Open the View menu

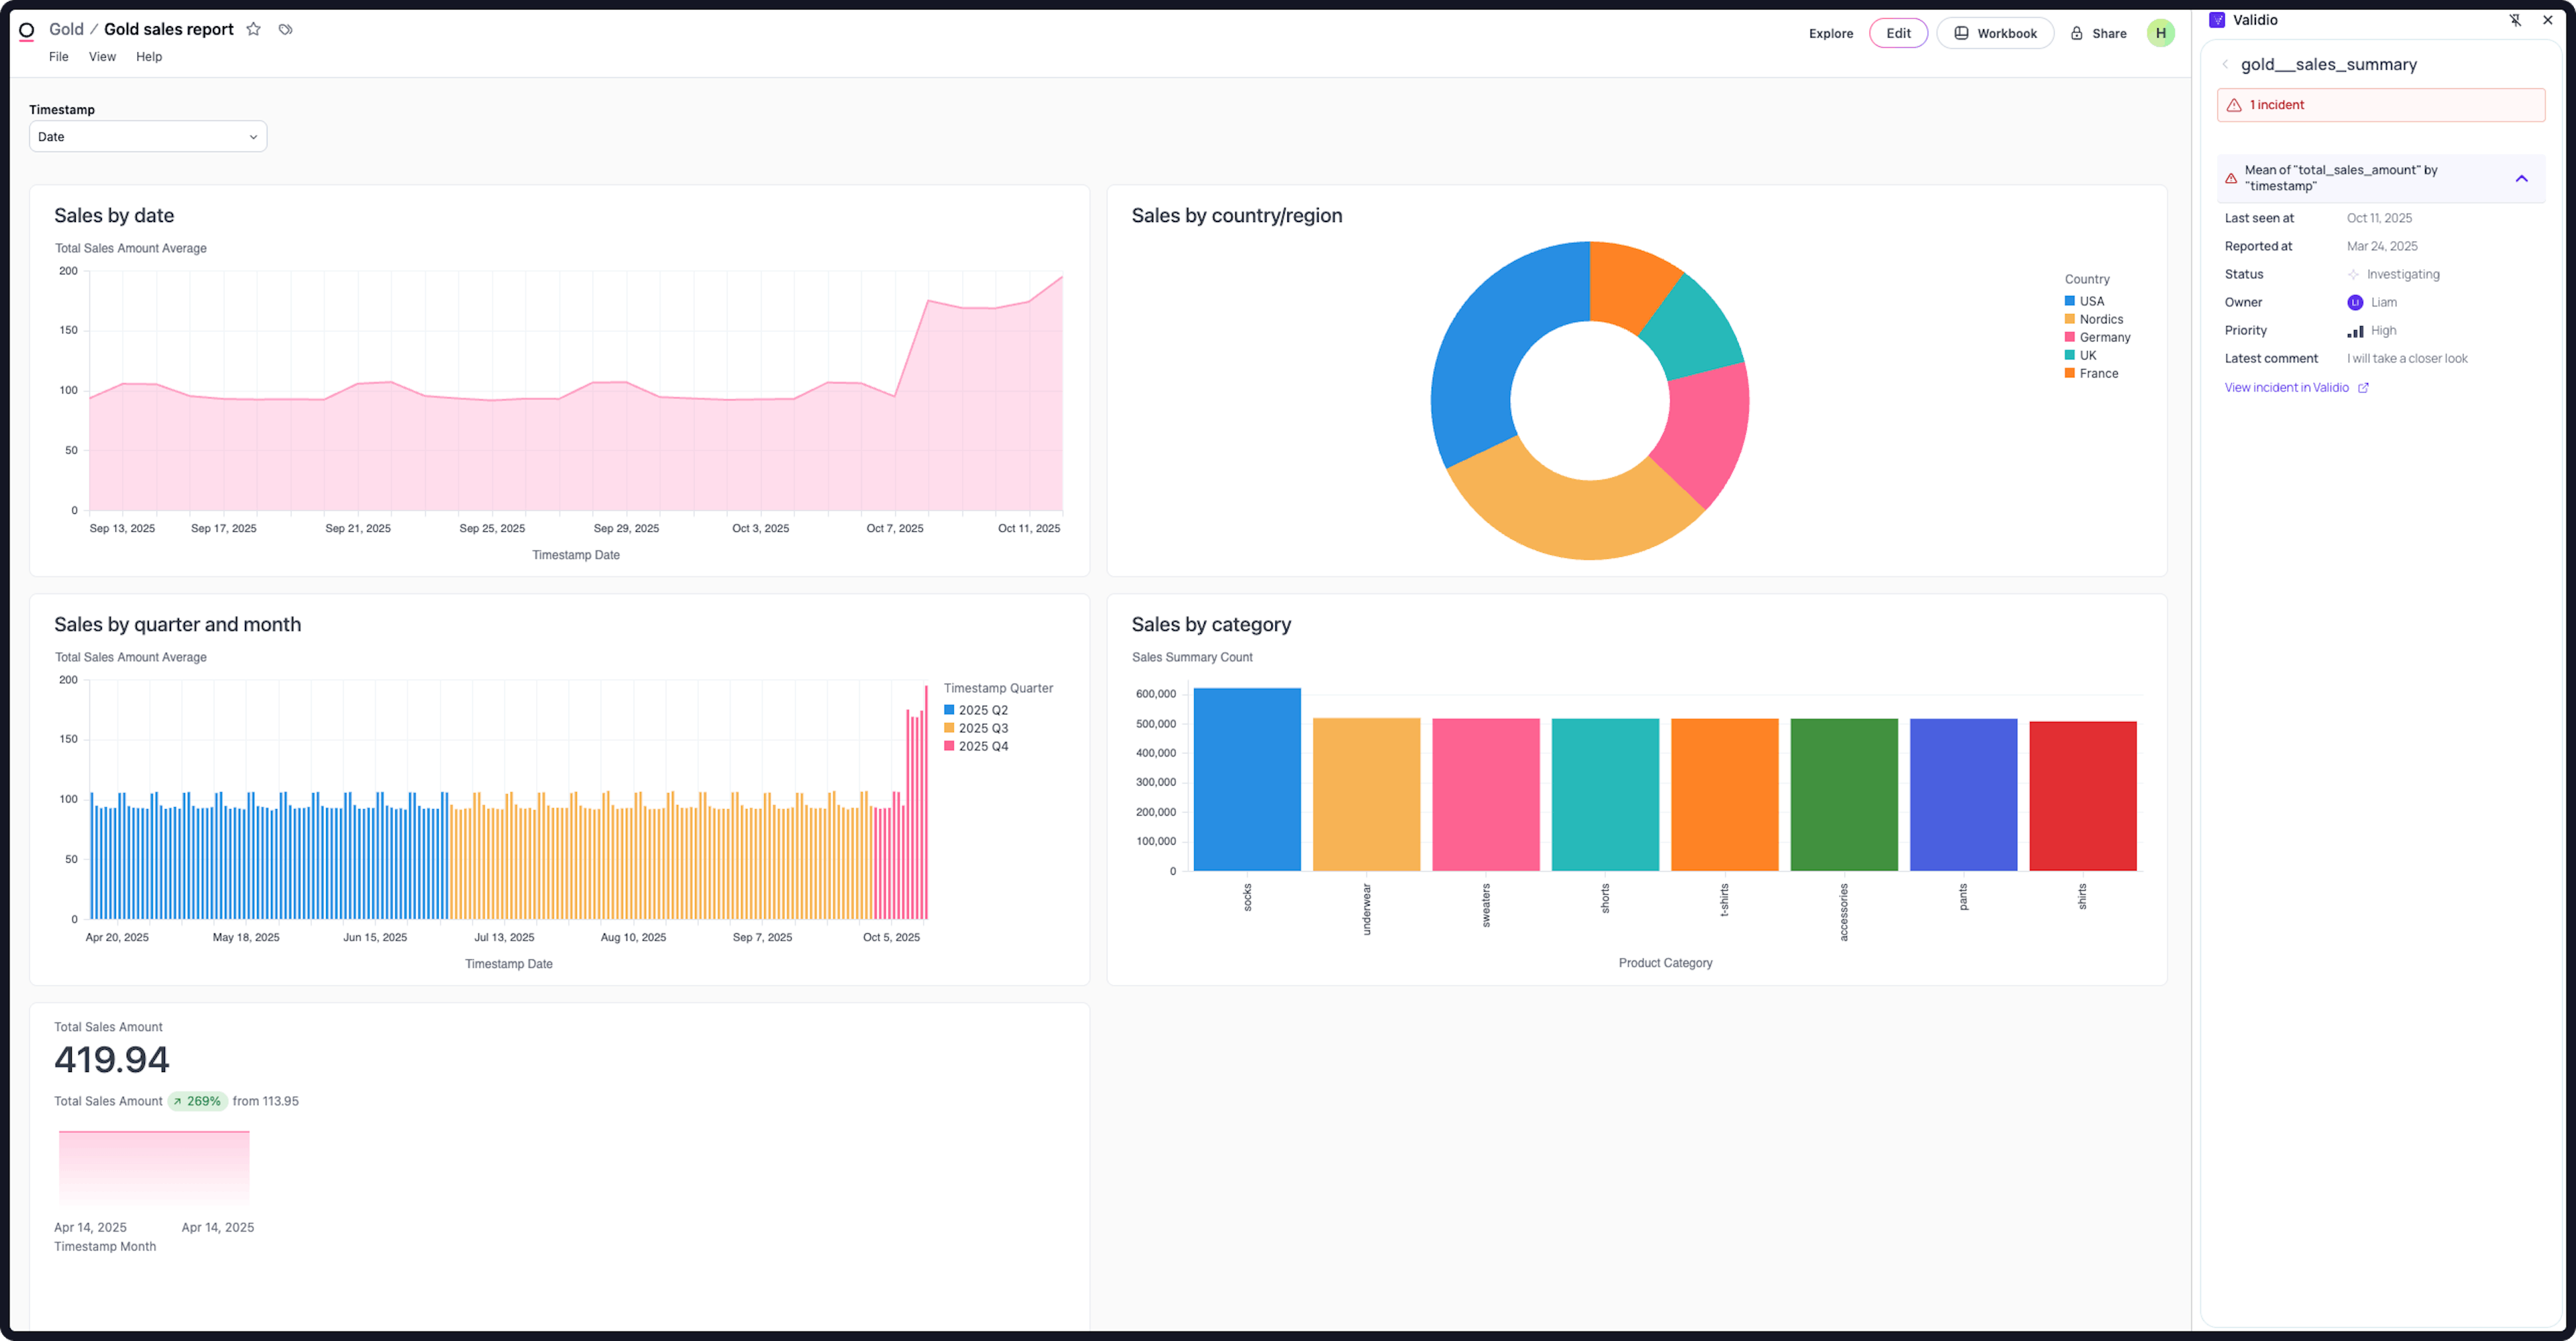[x=102, y=57]
